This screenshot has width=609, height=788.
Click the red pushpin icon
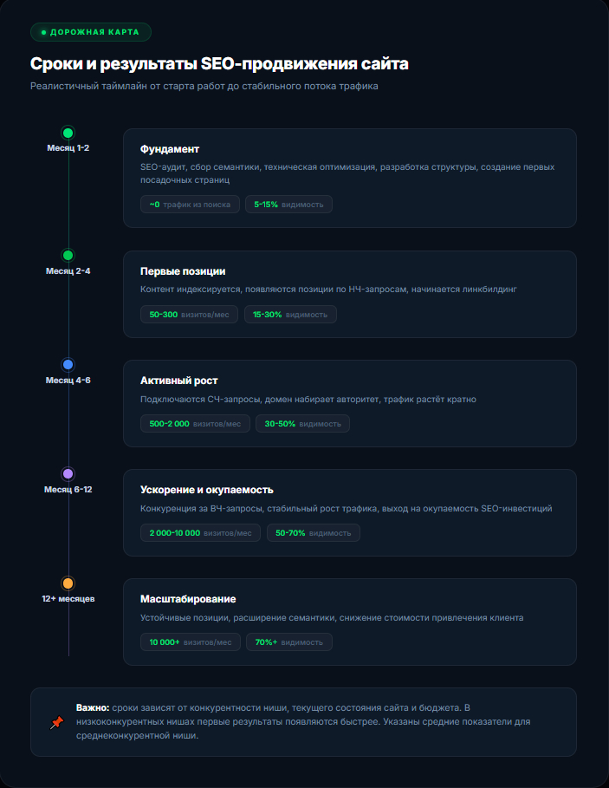point(57,722)
